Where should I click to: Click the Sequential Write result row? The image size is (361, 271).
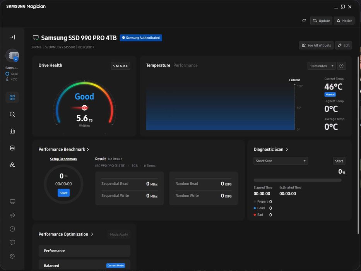pyautogui.click(x=130, y=196)
